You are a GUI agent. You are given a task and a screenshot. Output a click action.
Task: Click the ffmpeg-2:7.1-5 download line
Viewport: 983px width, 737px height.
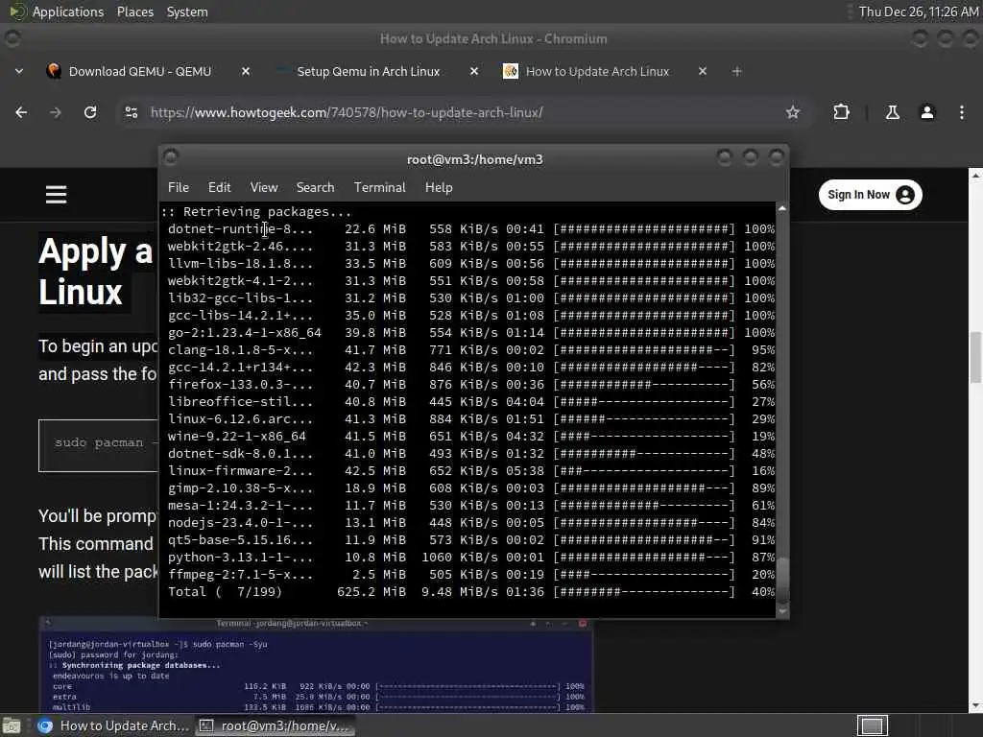click(470, 574)
